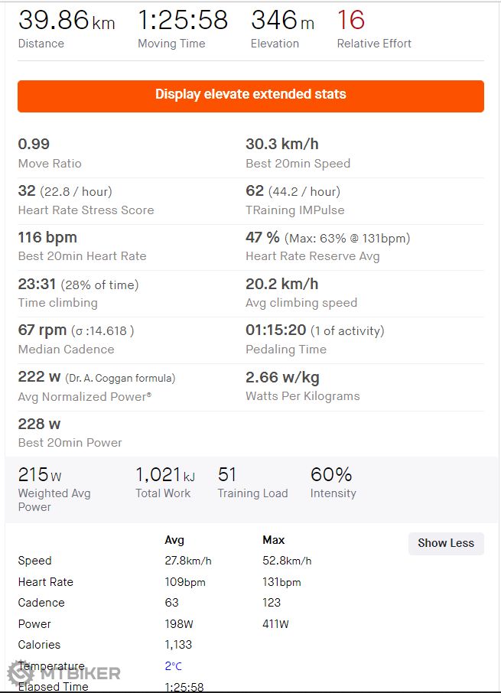Click the 39.86 km Distance value
The image size is (501, 693).
(x=66, y=21)
